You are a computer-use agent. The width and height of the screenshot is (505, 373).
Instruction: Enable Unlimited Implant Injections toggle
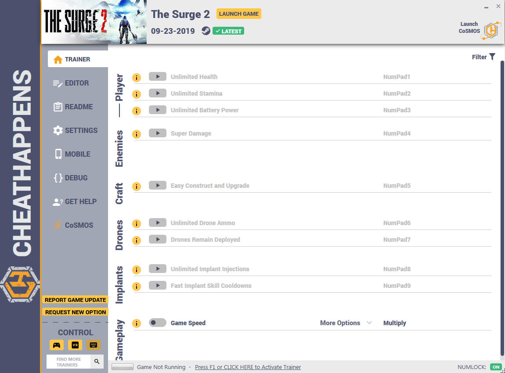(x=158, y=269)
